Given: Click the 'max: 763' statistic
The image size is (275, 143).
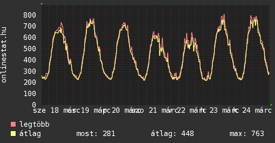Looking at the screenshot, I should [247, 134].
